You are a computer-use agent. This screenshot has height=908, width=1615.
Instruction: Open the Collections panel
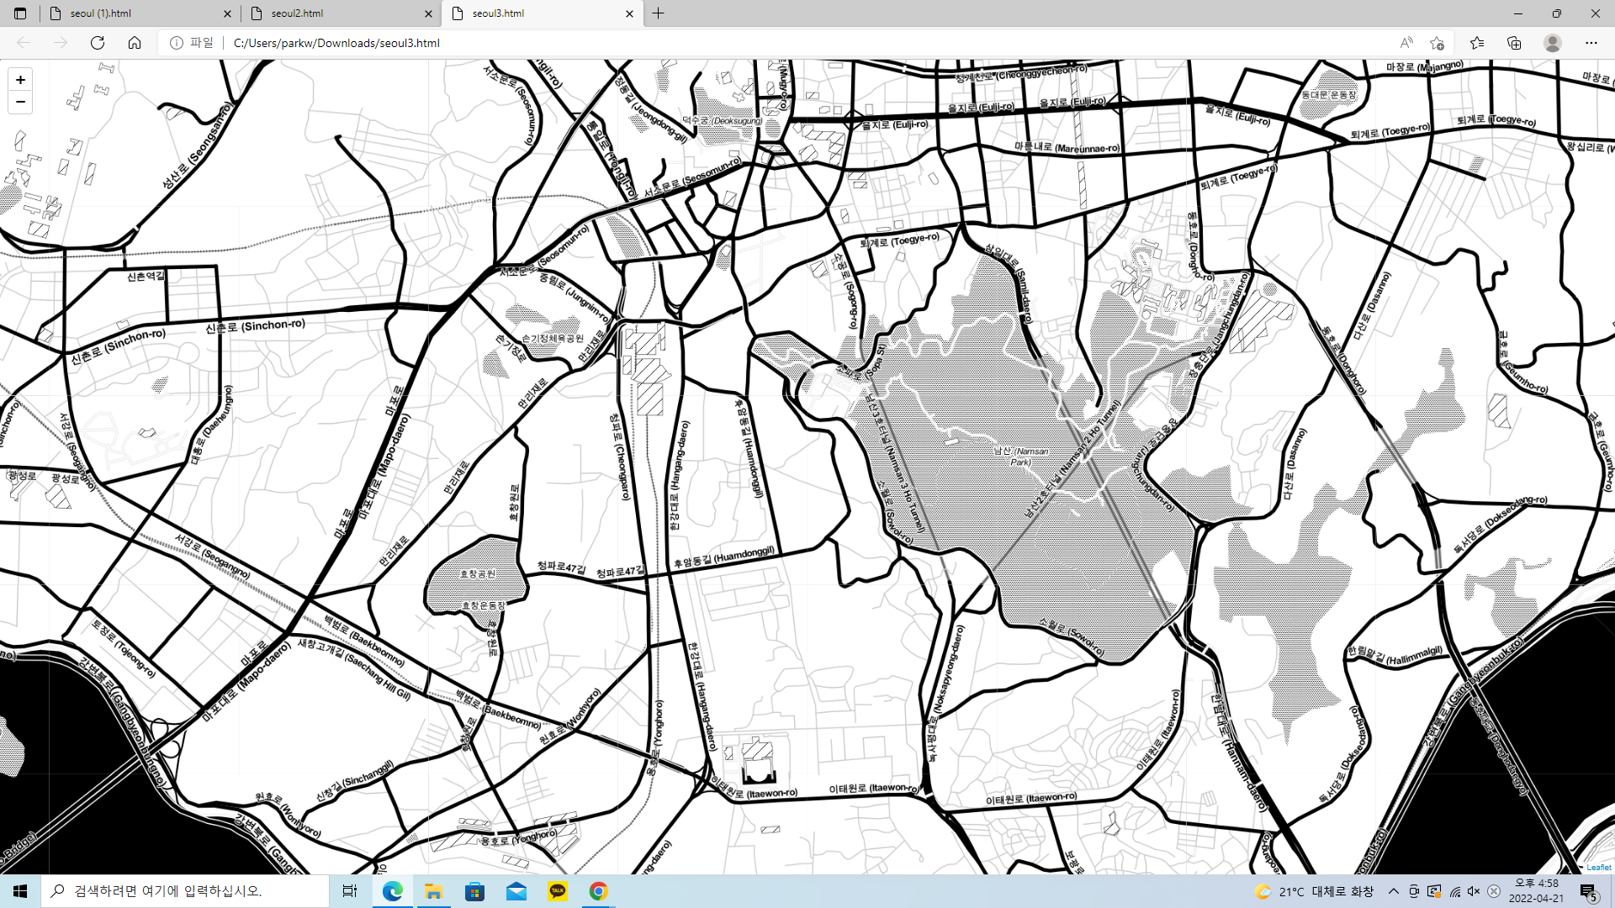point(1514,43)
